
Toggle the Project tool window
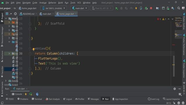2,17
